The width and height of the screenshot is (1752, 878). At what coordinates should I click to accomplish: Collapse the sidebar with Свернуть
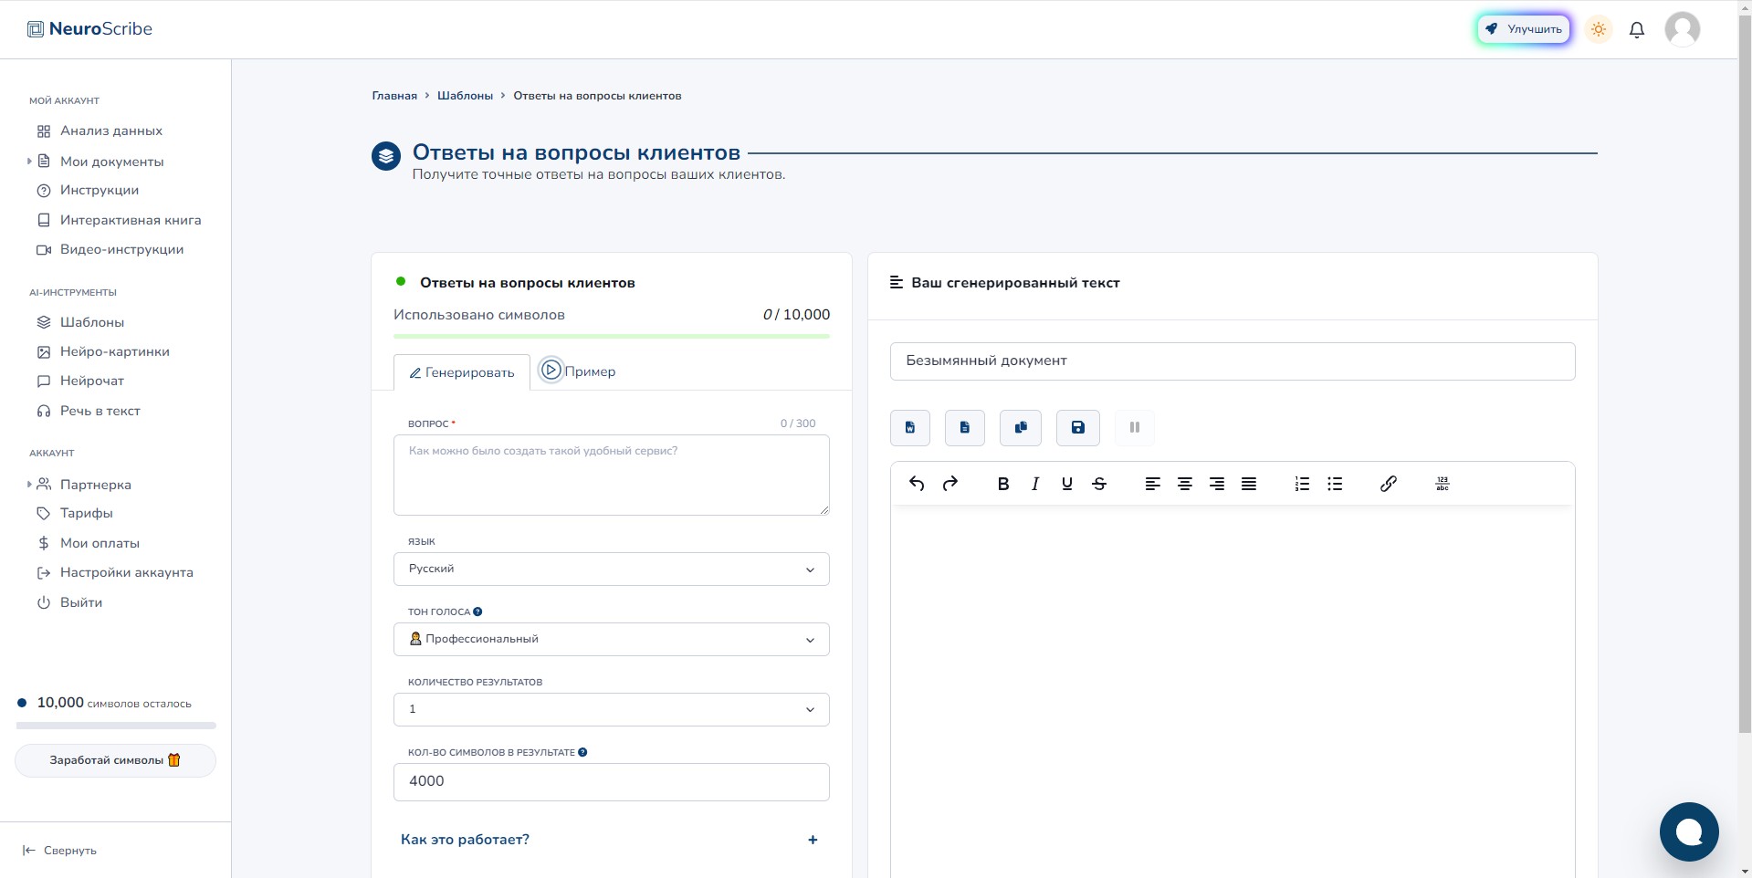pyautogui.click(x=59, y=851)
